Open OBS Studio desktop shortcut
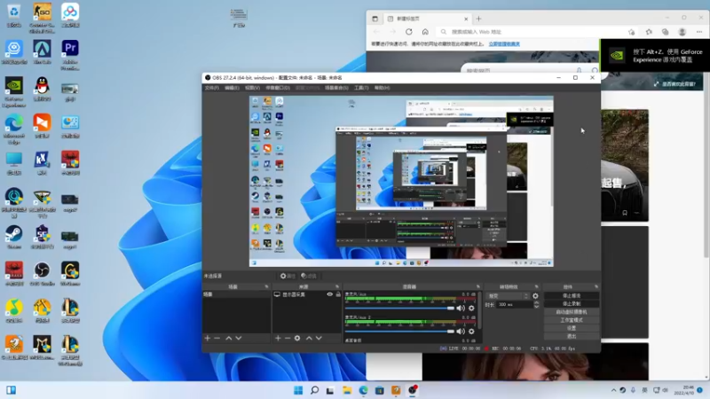 point(42,274)
